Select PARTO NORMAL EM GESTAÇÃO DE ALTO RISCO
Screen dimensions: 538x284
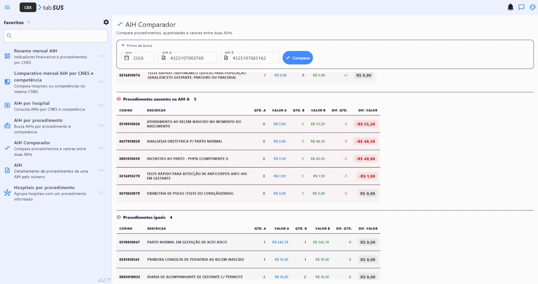coord(187,242)
